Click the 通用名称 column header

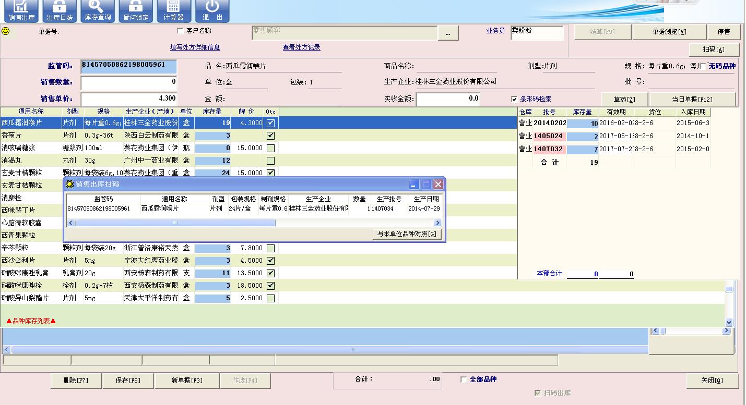tap(31, 112)
